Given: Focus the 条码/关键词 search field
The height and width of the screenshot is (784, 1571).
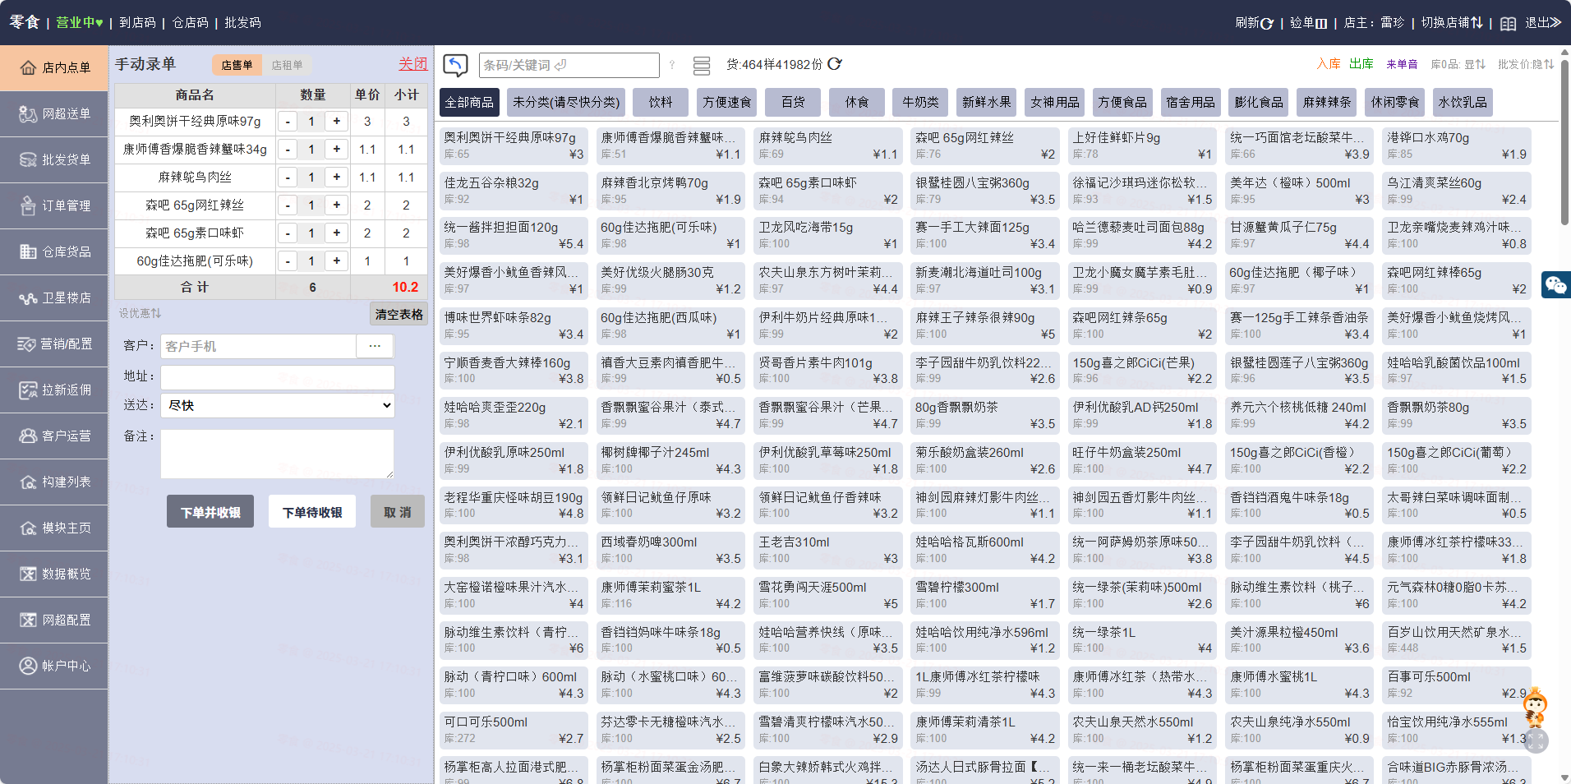Looking at the screenshot, I should pos(569,65).
